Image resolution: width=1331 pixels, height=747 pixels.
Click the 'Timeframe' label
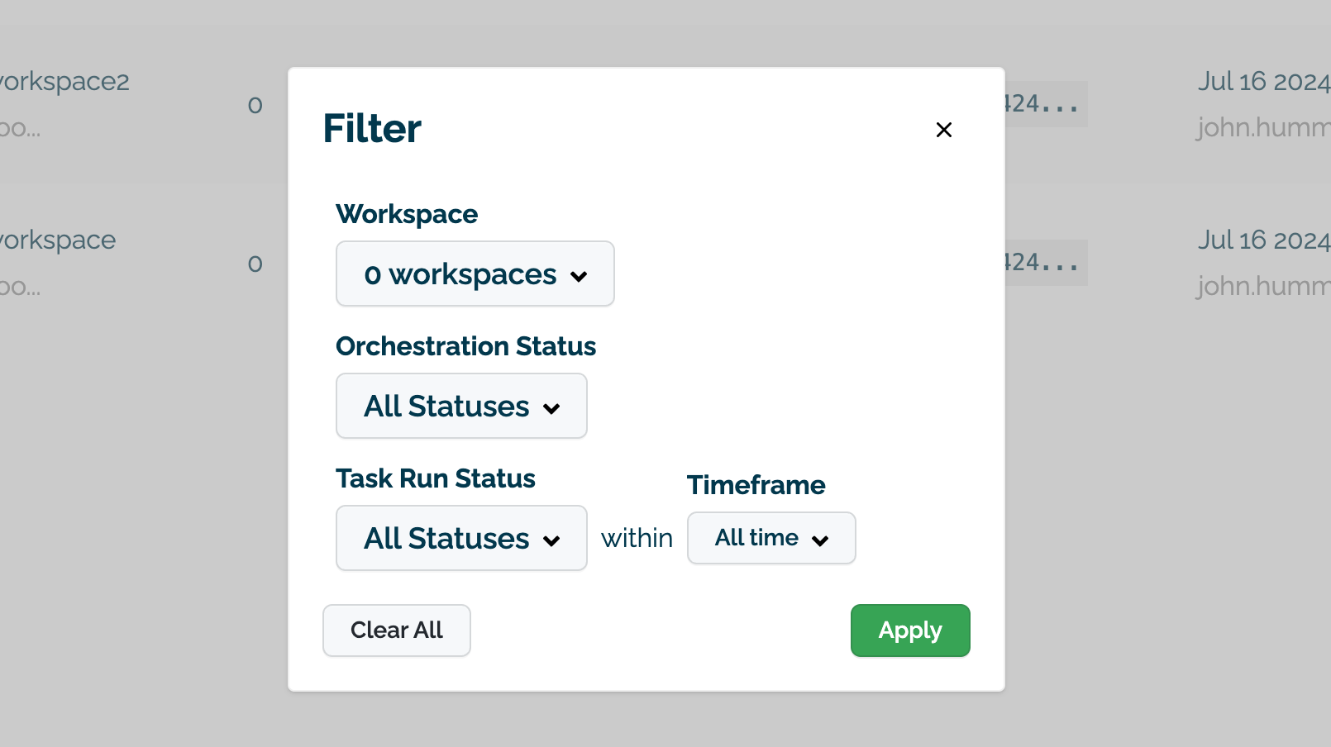[x=756, y=485]
